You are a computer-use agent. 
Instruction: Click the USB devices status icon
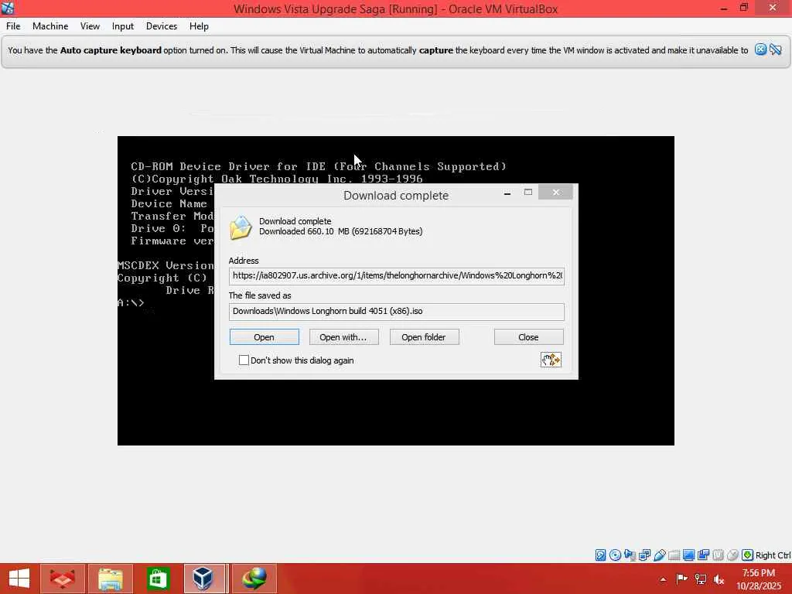point(659,555)
